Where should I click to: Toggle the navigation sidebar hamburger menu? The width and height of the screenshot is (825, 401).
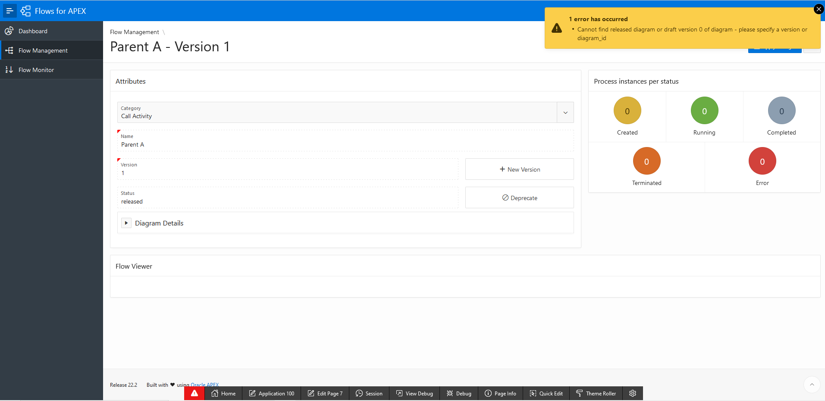9,11
